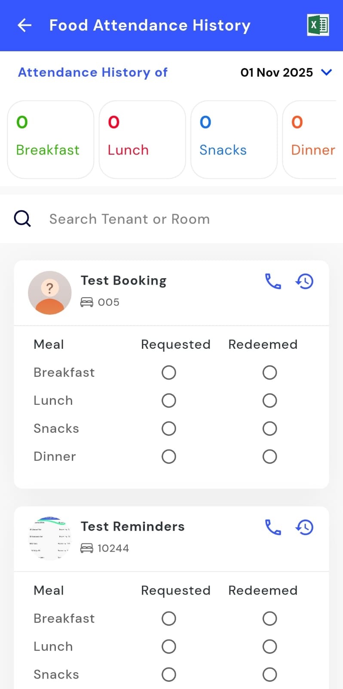Tap Test Booking profile avatar
Viewport: 343px width, 689px height.
(50, 293)
